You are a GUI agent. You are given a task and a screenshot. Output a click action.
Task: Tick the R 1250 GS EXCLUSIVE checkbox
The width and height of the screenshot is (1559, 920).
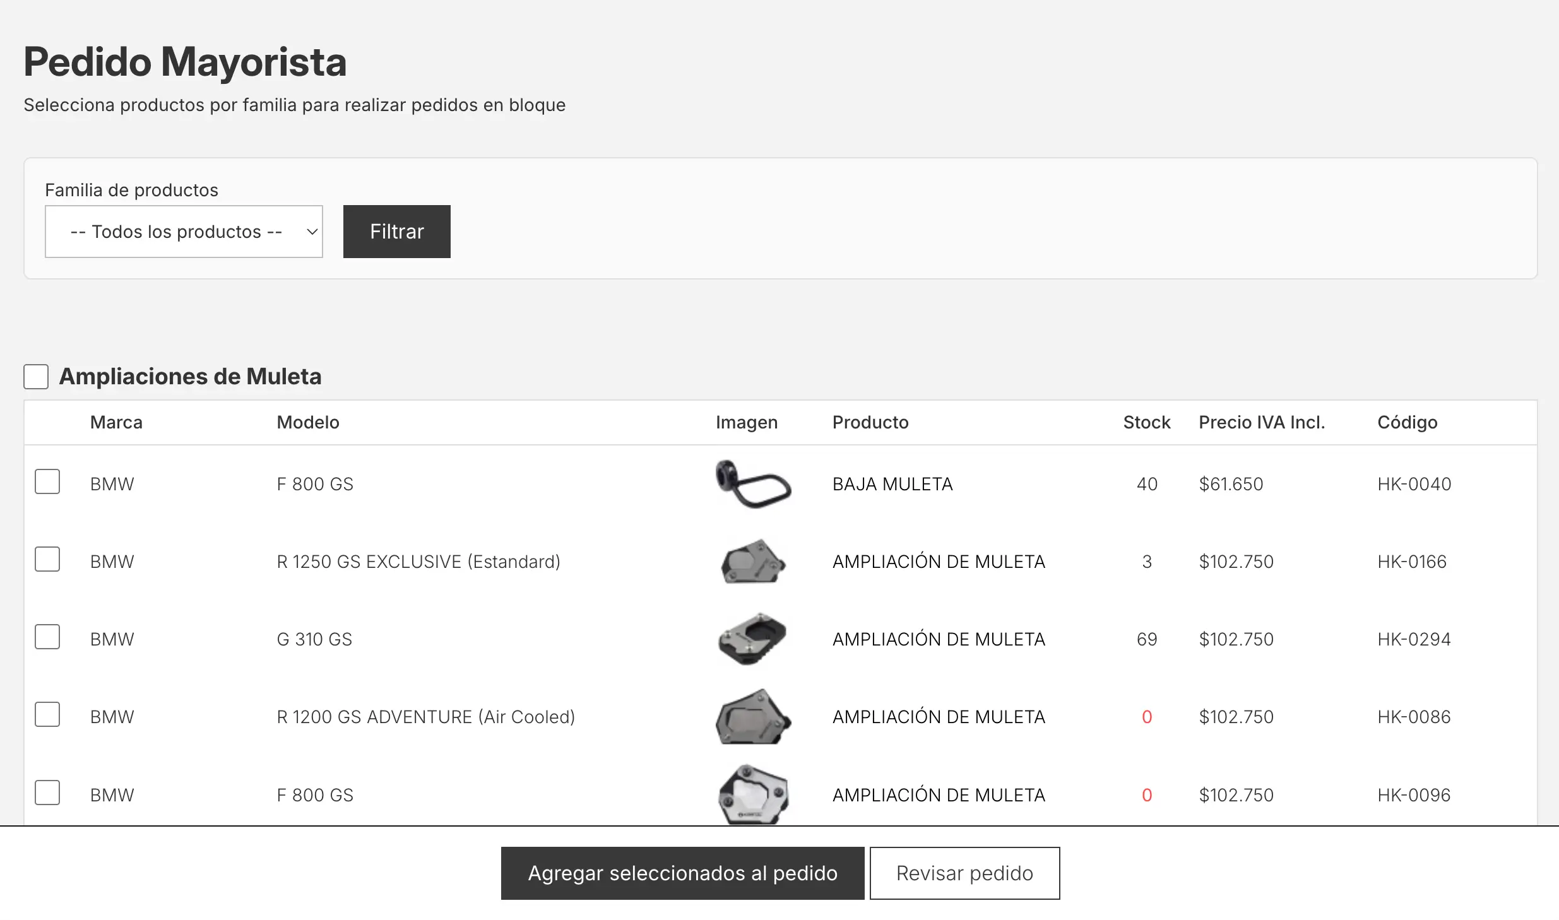tap(47, 559)
